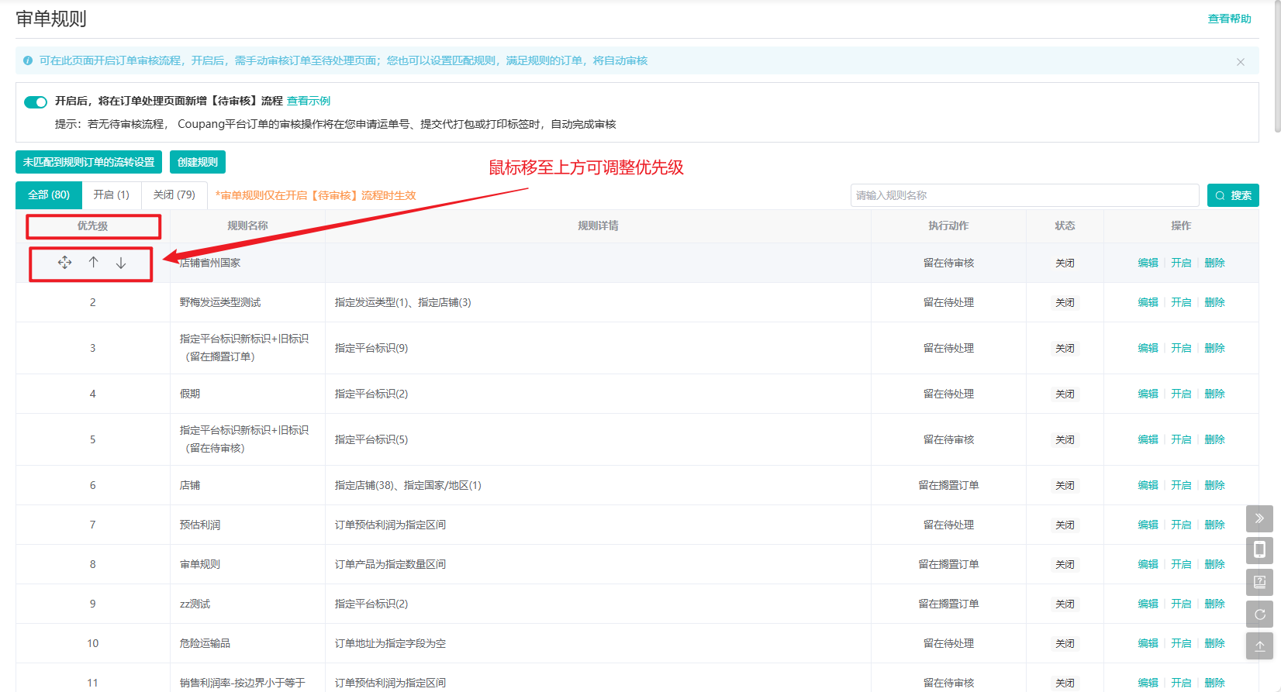Click 状态 column header

1065,226
